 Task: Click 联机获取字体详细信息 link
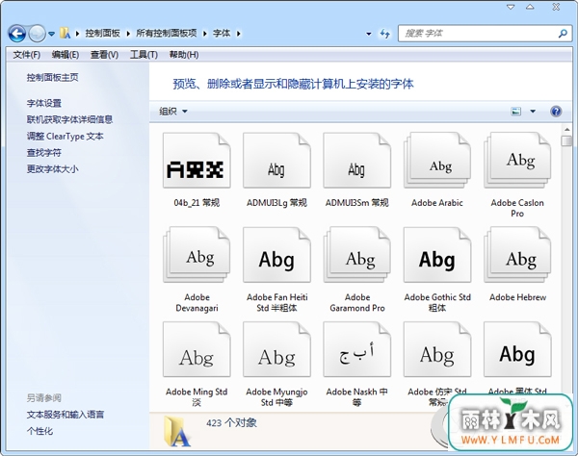[x=69, y=119]
